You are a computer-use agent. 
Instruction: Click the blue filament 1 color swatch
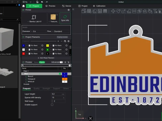click(23, 45)
